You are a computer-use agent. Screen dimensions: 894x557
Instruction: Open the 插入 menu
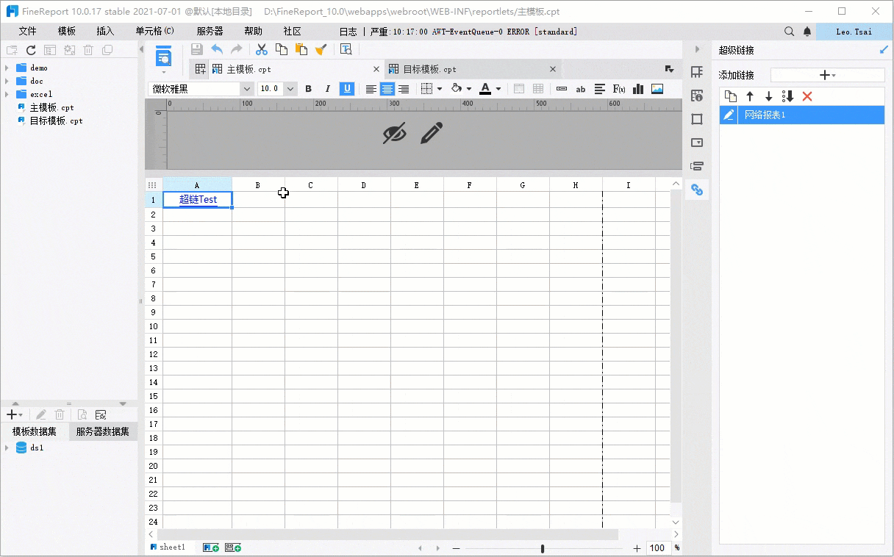tap(105, 32)
